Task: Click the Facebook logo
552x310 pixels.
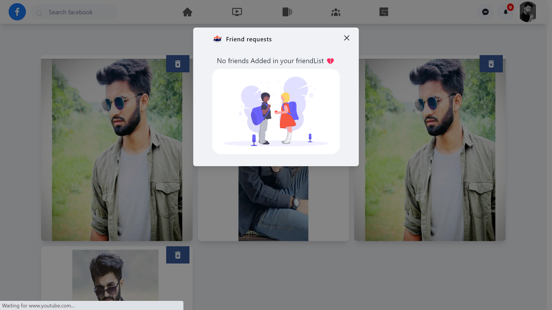Action: (x=17, y=12)
